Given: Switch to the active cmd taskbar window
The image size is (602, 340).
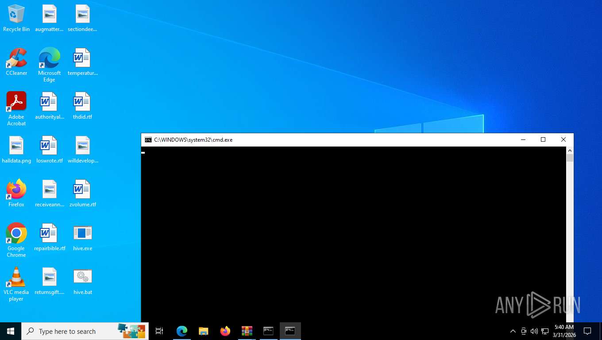Looking at the screenshot, I should click(x=290, y=331).
